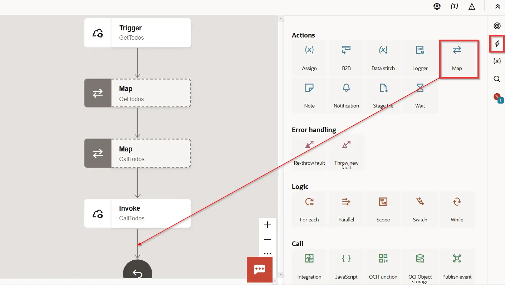Open the red chat feedback button

tap(259, 270)
